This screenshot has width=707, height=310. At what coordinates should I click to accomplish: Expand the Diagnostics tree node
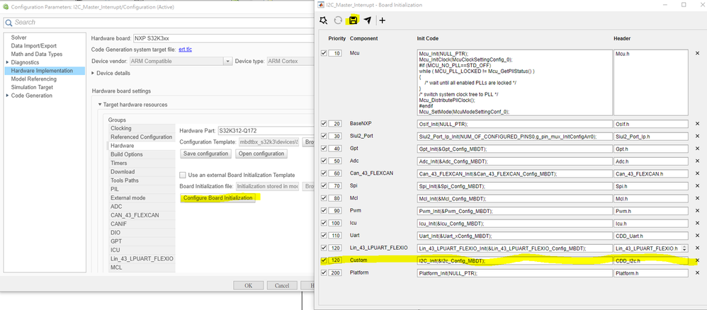[x=7, y=62]
